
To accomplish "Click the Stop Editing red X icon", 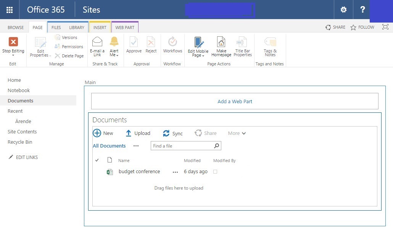I will (13, 42).
